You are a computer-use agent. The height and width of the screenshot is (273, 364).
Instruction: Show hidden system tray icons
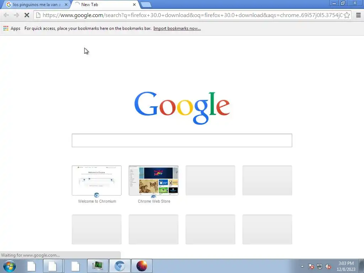302,266
